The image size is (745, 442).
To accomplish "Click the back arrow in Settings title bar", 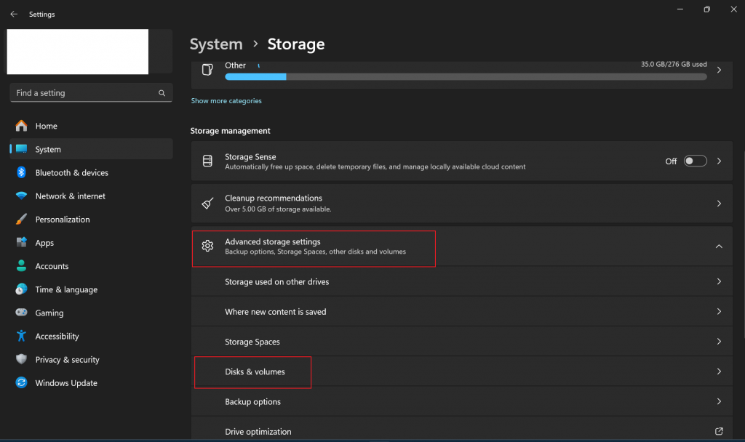I will (x=14, y=14).
